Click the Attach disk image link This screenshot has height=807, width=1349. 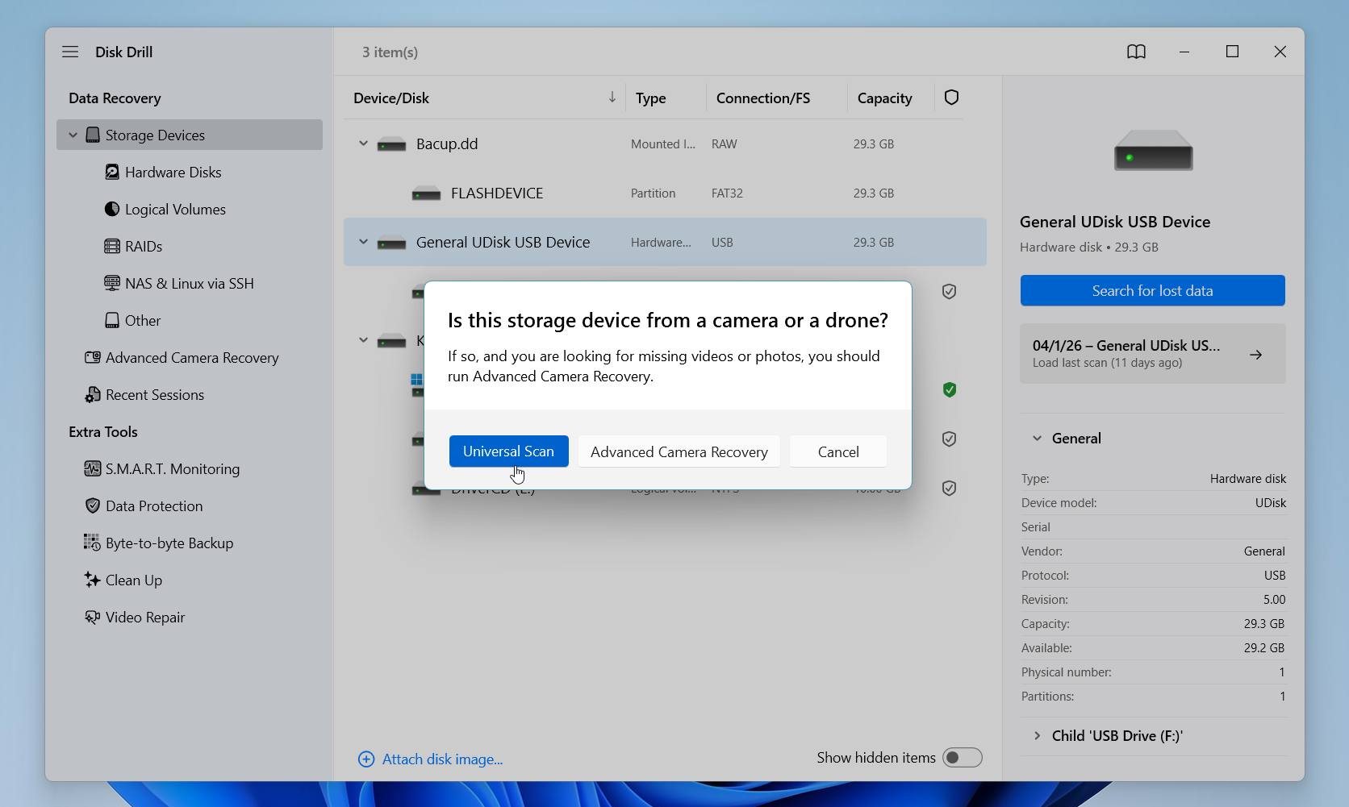pyautogui.click(x=441, y=759)
